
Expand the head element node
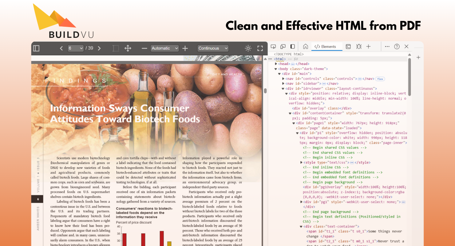tap(276, 64)
